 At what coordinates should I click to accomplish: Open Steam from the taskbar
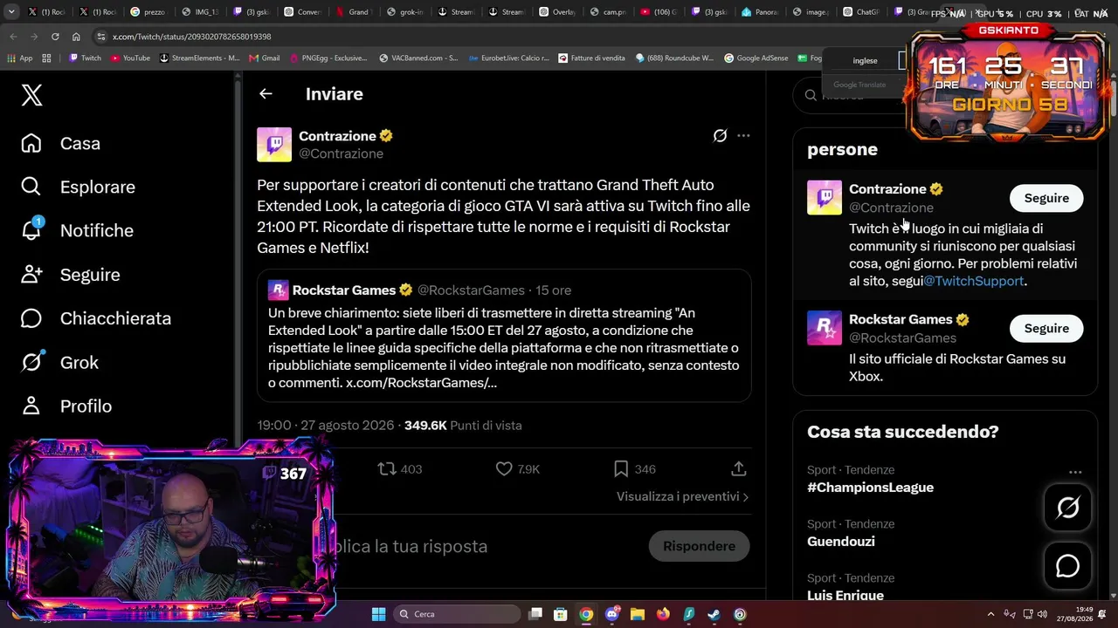coord(714,614)
